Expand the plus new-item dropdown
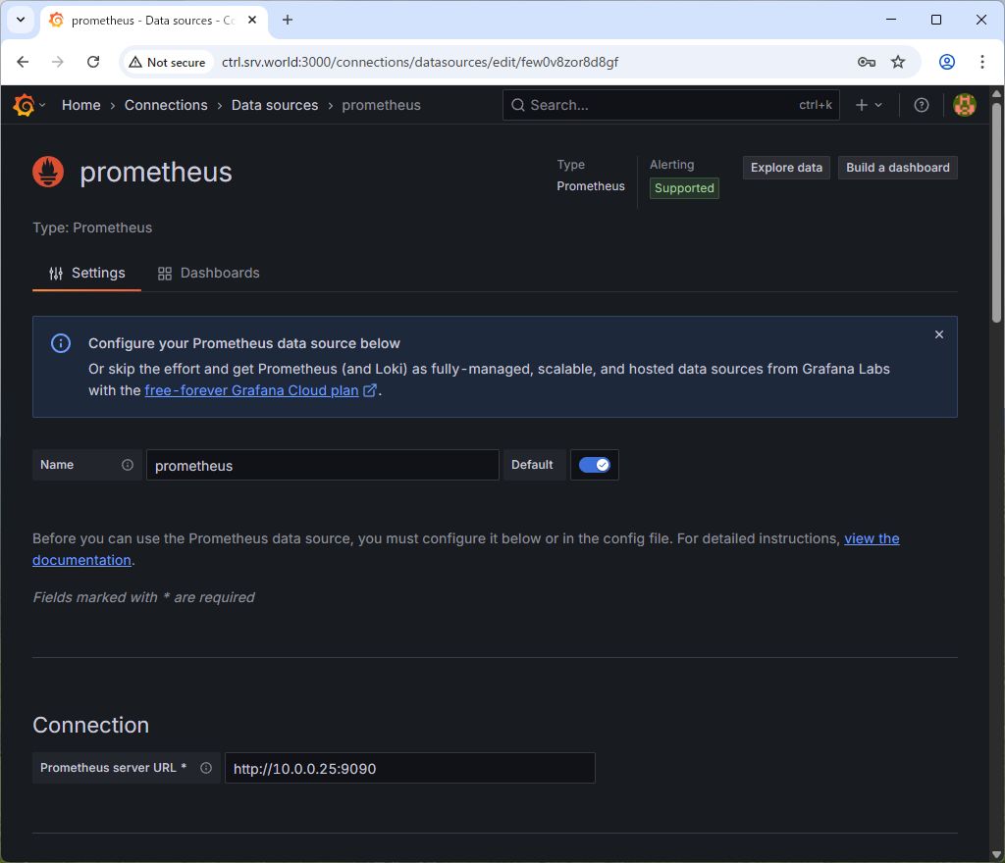 point(869,105)
